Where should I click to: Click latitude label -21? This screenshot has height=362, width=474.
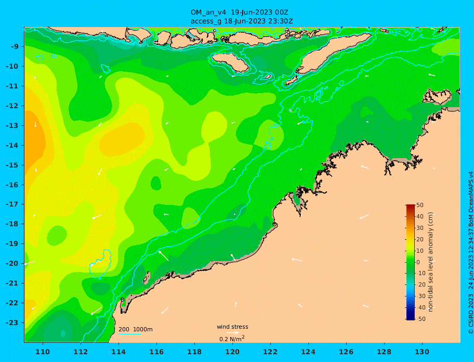pos(12,283)
